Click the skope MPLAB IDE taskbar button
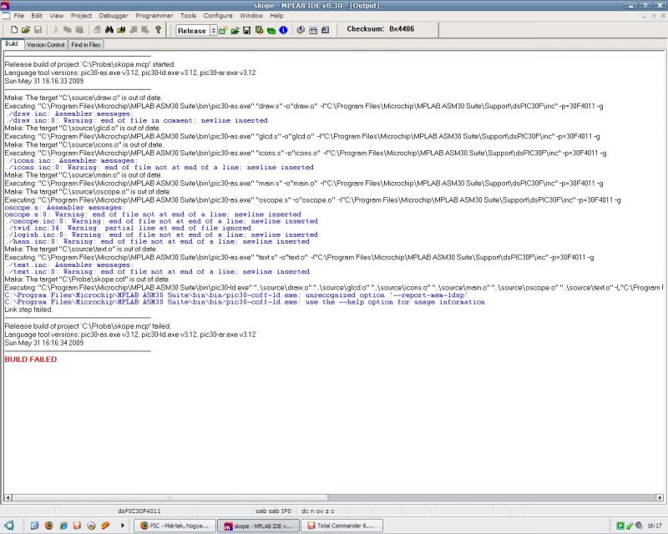This screenshot has height=534, width=668. [259, 526]
